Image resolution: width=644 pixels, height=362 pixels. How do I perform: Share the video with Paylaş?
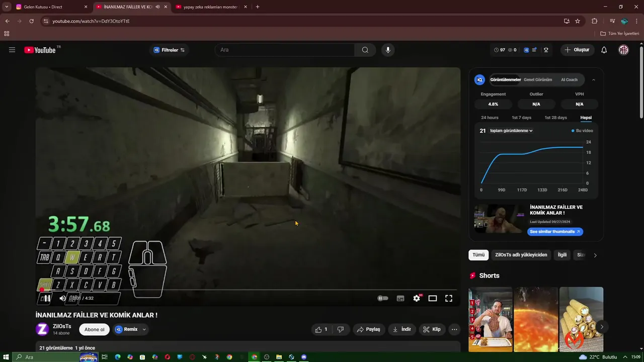click(x=369, y=329)
